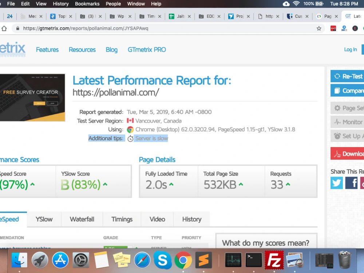Click the GRADE column header

click(x=111, y=238)
